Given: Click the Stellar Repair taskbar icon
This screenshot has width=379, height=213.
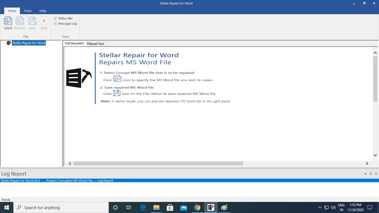Looking at the screenshot, I should click(211, 207).
